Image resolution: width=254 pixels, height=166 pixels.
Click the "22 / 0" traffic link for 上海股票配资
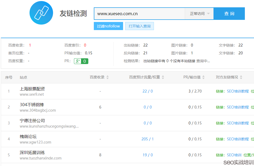[x=147, y=91]
